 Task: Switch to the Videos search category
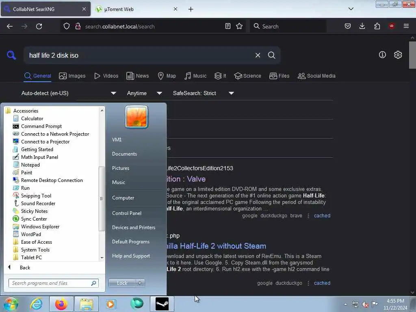[x=106, y=76]
